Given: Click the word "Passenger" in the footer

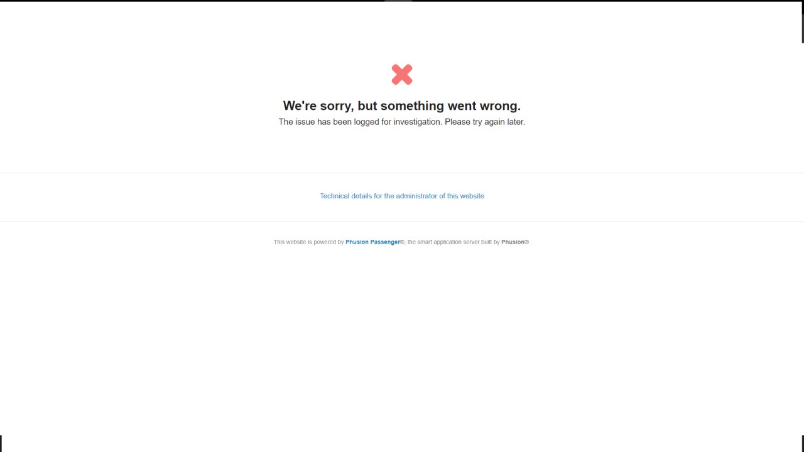Looking at the screenshot, I should pos(386,242).
